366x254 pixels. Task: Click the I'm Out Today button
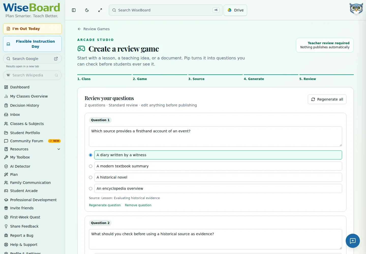pyautogui.click(x=32, y=29)
